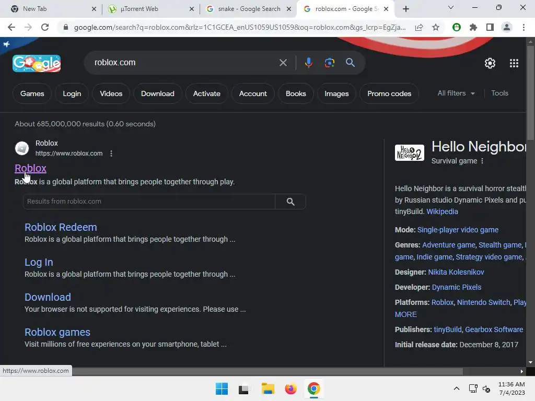Bookmark this page with the star icon
Image resolution: width=535 pixels, height=401 pixels.
(436, 27)
